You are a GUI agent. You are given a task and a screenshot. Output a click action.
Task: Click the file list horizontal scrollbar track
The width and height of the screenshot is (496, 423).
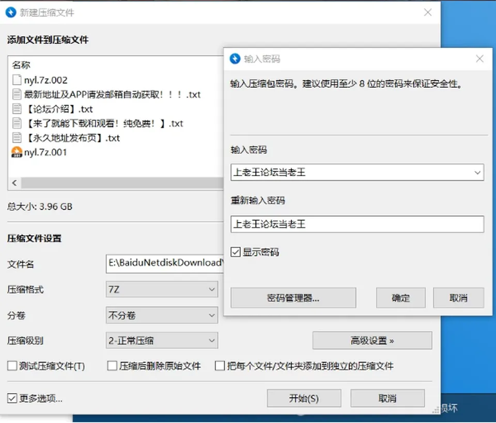tap(122, 183)
